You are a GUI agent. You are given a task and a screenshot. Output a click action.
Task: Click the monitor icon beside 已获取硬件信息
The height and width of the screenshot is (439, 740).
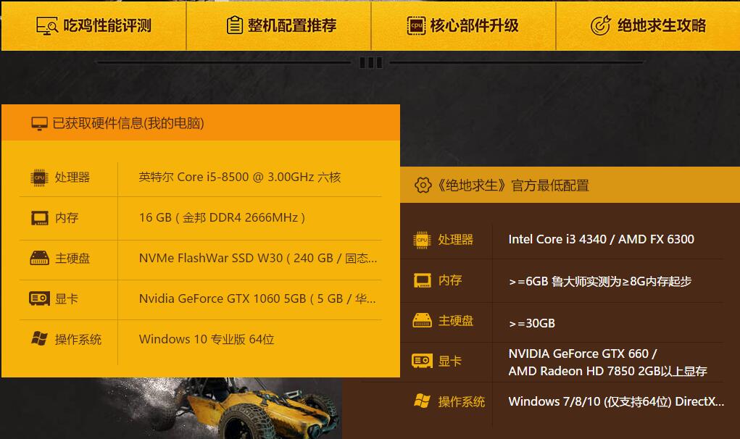[x=39, y=124]
